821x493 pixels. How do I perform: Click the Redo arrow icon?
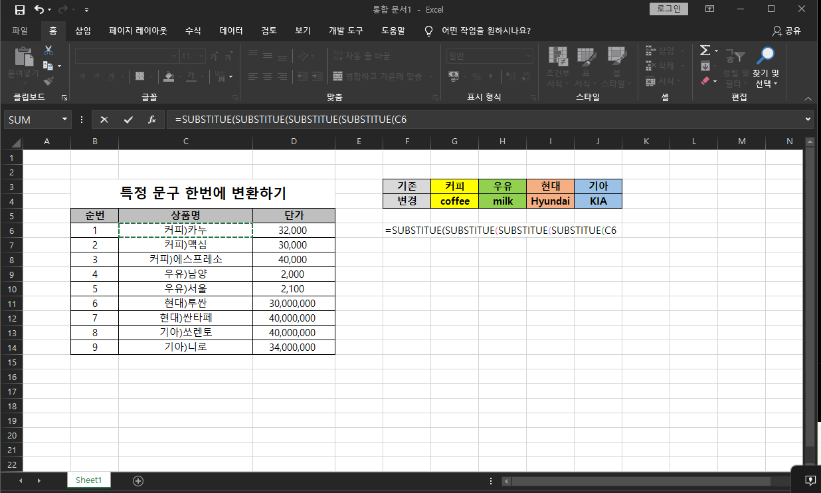tap(64, 9)
